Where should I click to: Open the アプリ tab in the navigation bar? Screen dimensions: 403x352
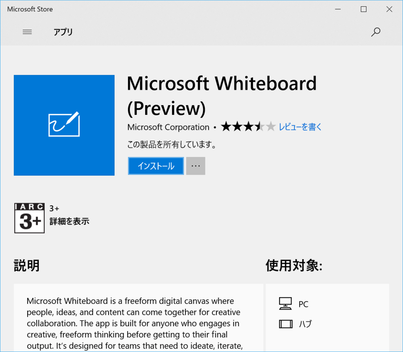point(63,32)
